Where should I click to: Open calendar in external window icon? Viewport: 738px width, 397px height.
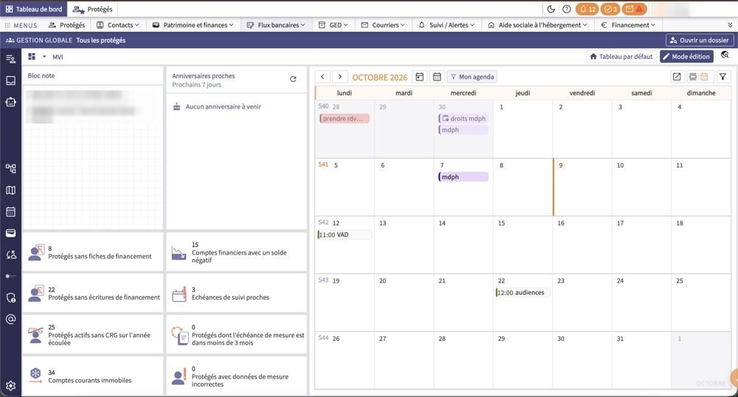click(x=677, y=77)
